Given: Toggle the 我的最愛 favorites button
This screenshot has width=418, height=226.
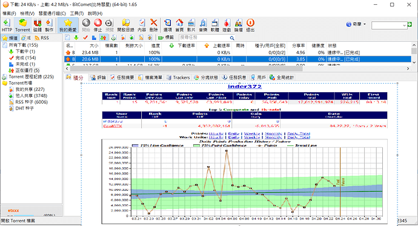Looking at the screenshot, I should point(68,25).
